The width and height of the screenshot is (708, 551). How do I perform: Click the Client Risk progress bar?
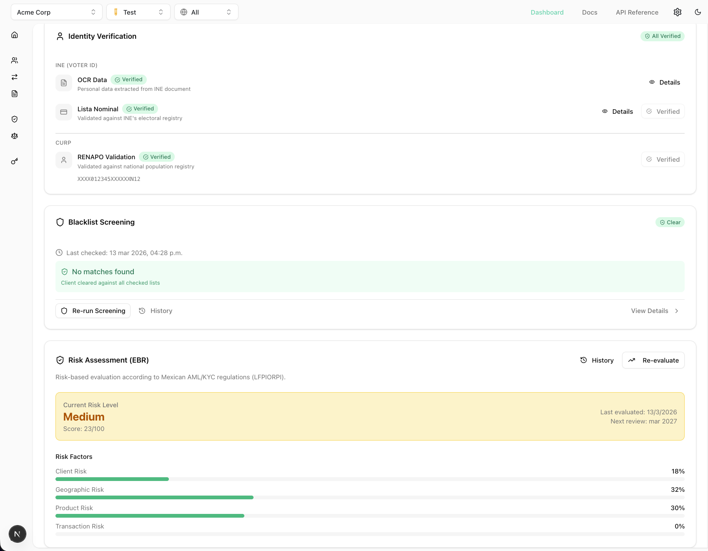pyautogui.click(x=370, y=479)
